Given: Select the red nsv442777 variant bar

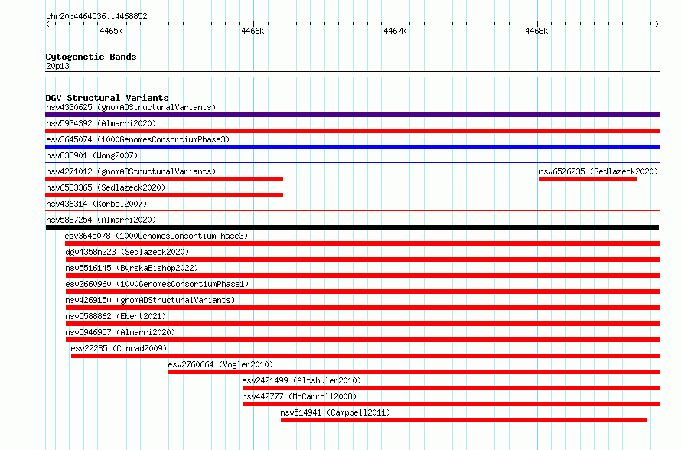Looking at the screenshot, I should click(451, 404).
